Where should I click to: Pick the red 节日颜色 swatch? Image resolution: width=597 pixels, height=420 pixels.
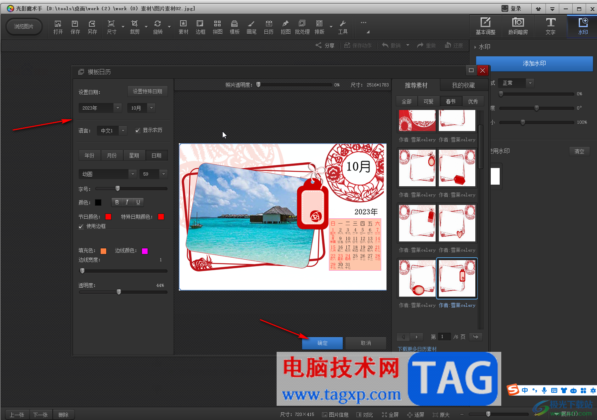pos(108,217)
